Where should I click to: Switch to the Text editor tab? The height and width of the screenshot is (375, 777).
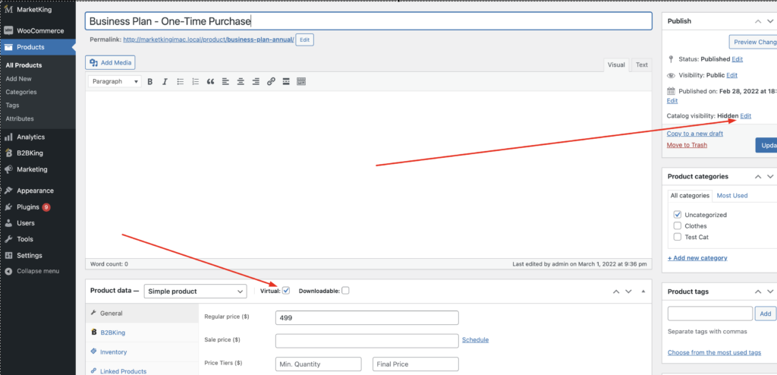[642, 65]
